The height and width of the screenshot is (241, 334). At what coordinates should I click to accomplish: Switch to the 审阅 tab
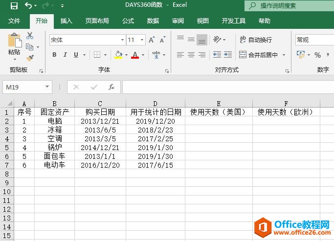point(178,21)
